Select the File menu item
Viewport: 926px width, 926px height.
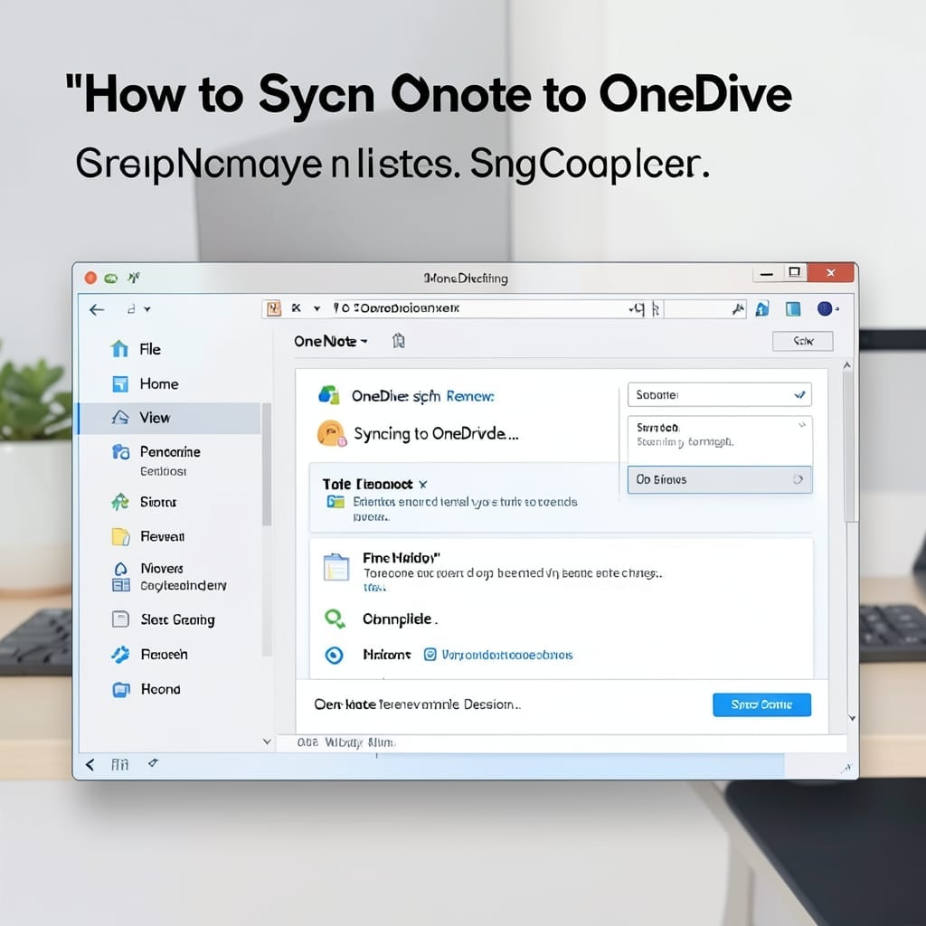click(150, 349)
